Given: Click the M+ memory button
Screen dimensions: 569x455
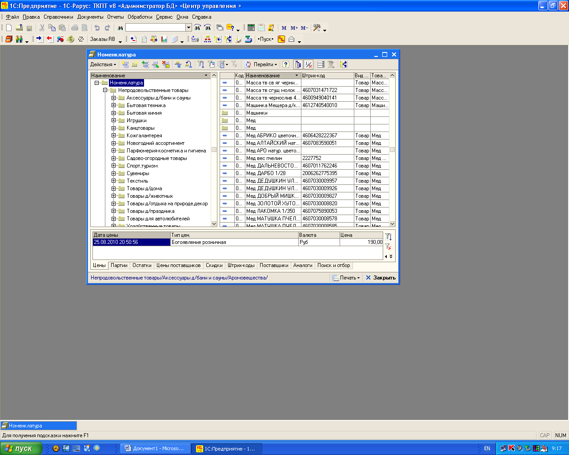Looking at the screenshot, I should point(294,28).
